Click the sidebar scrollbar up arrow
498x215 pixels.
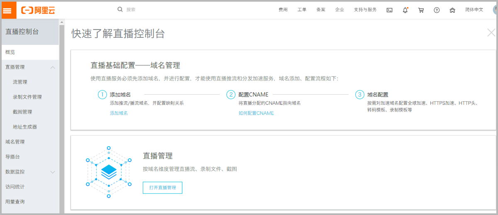click(62, 22)
